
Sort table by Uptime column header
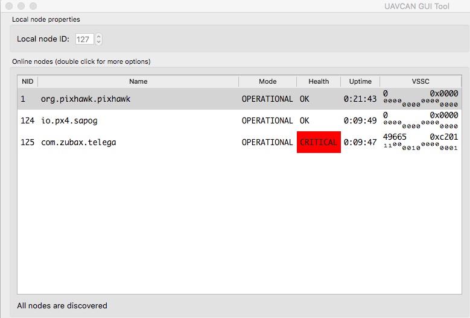pyautogui.click(x=360, y=81)
